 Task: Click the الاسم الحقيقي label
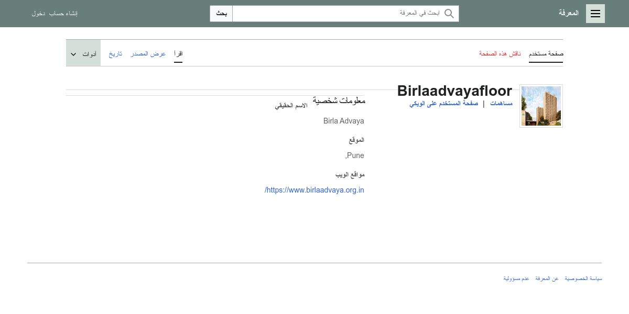coord(291,106)
